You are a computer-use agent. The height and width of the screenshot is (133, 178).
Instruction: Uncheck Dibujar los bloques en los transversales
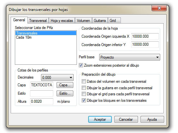click(84, 100)
